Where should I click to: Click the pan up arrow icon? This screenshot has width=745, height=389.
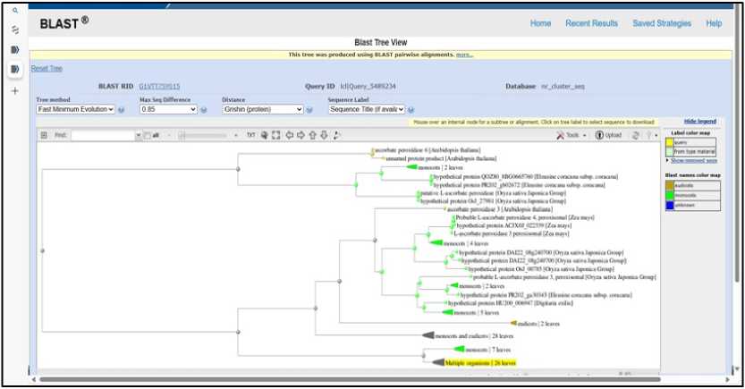312,135
